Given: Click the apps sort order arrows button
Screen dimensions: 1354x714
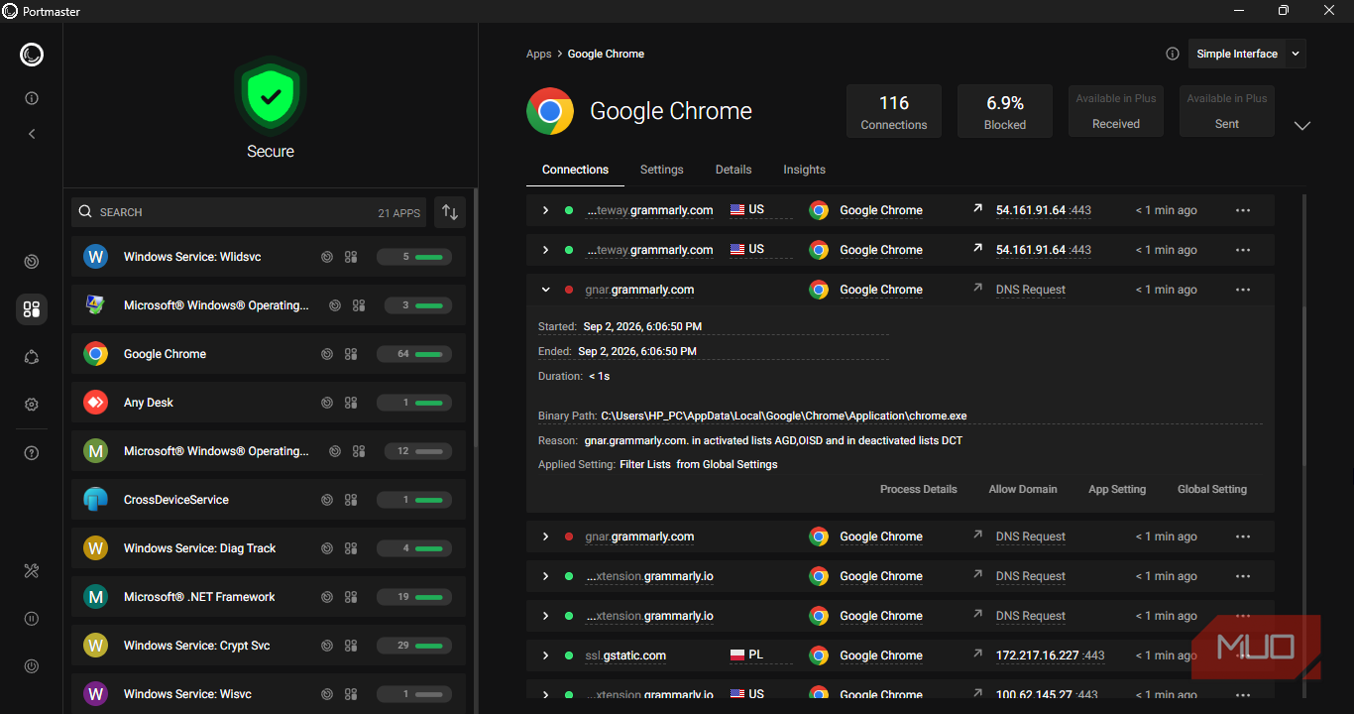Looking at the screenshot, I should tap(450, 212).
